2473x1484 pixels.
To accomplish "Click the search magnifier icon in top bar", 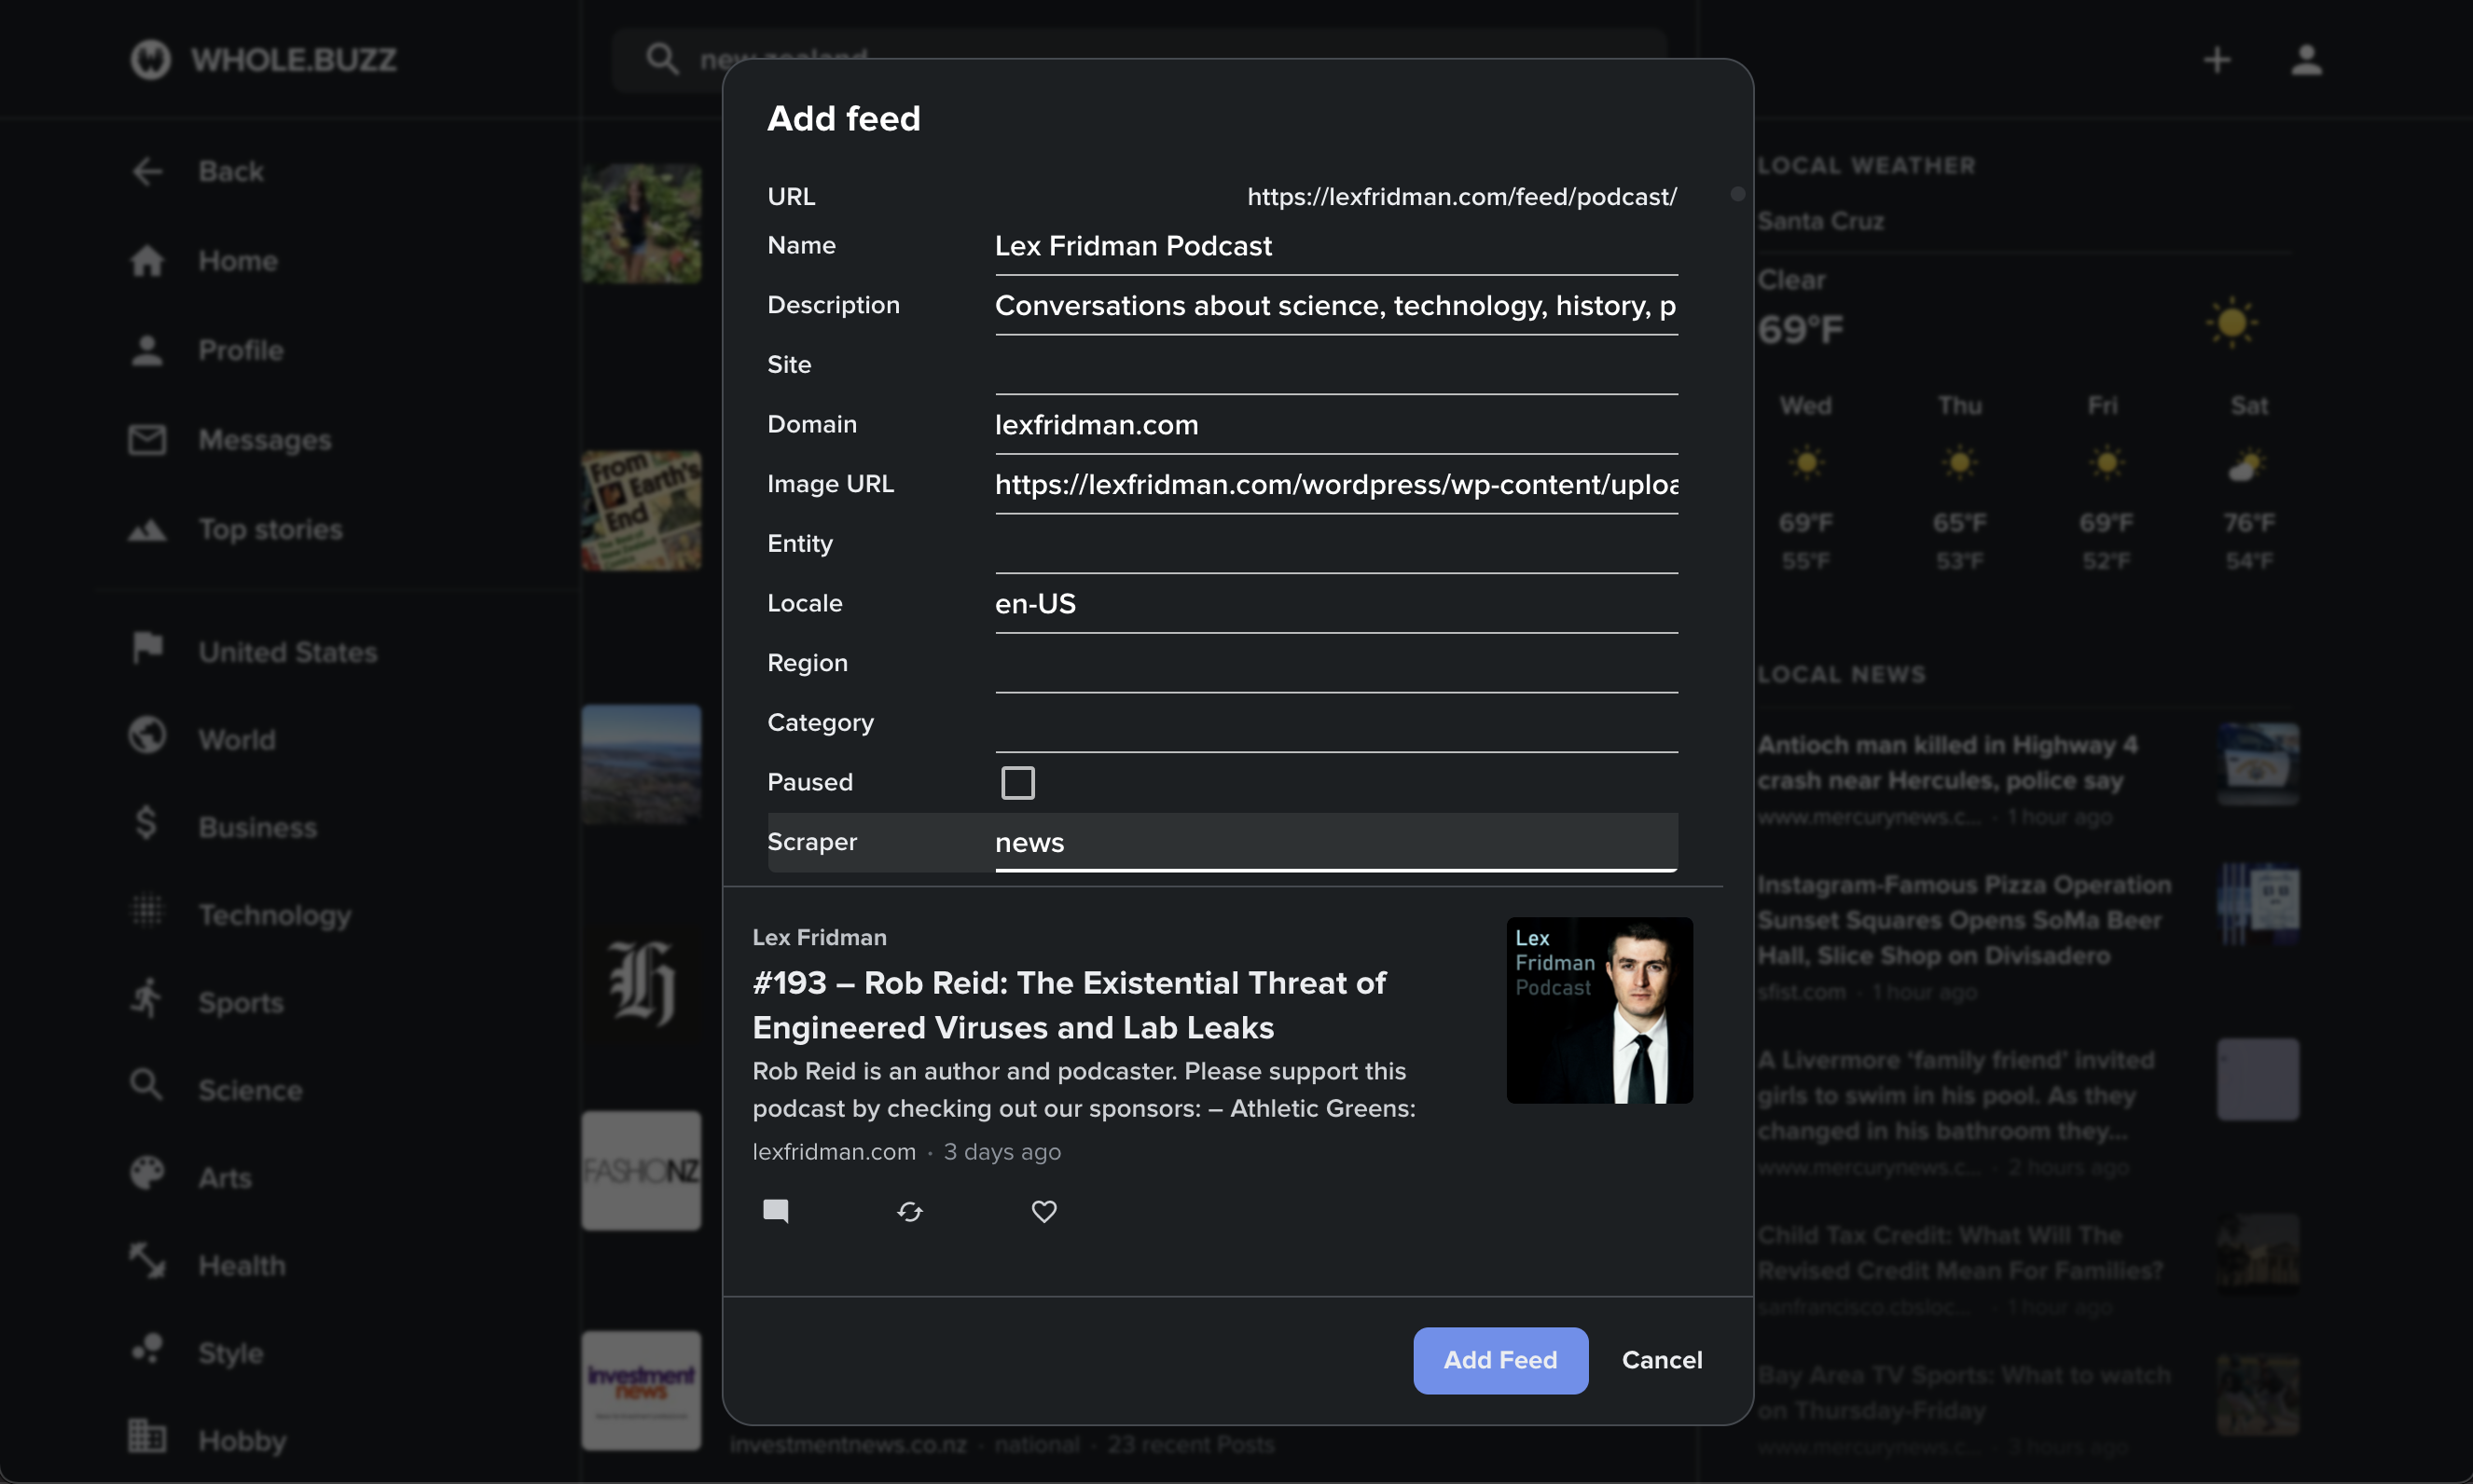I will coord(661,58).
